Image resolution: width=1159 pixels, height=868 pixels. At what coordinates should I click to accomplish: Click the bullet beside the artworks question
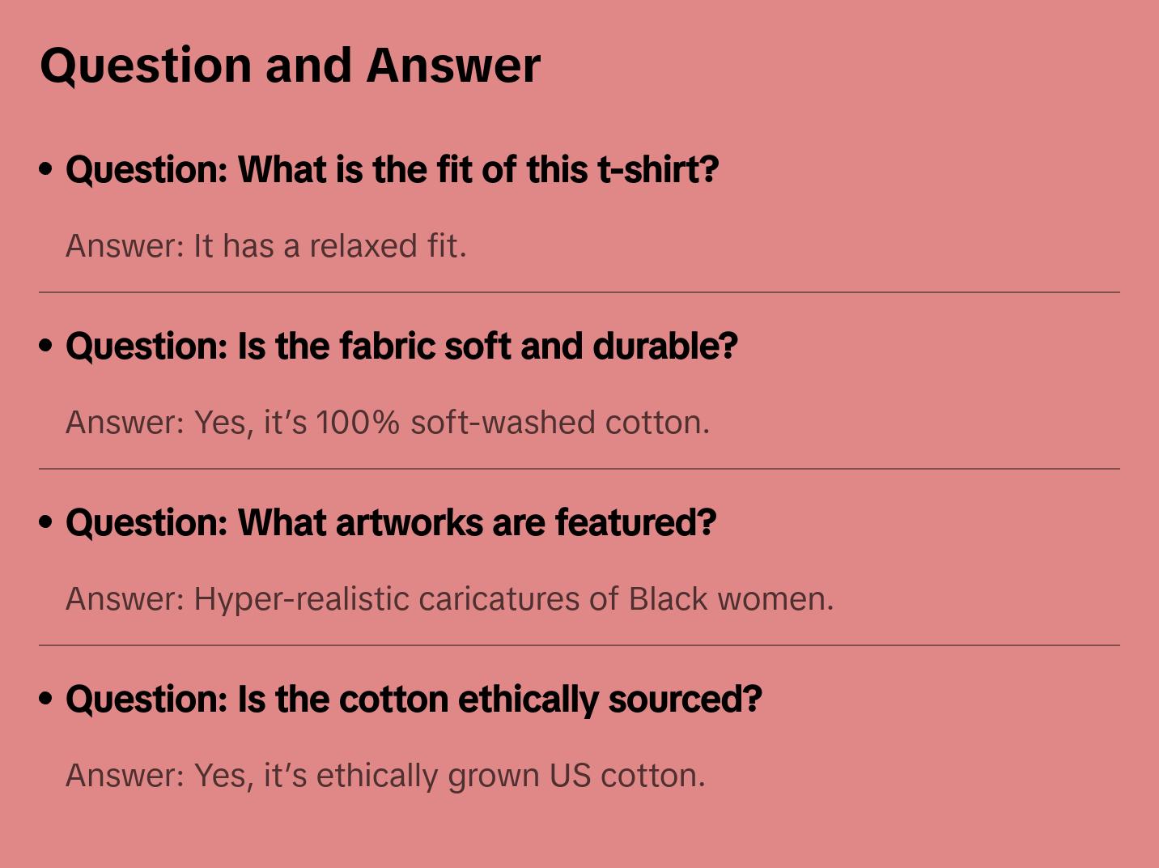46,522
